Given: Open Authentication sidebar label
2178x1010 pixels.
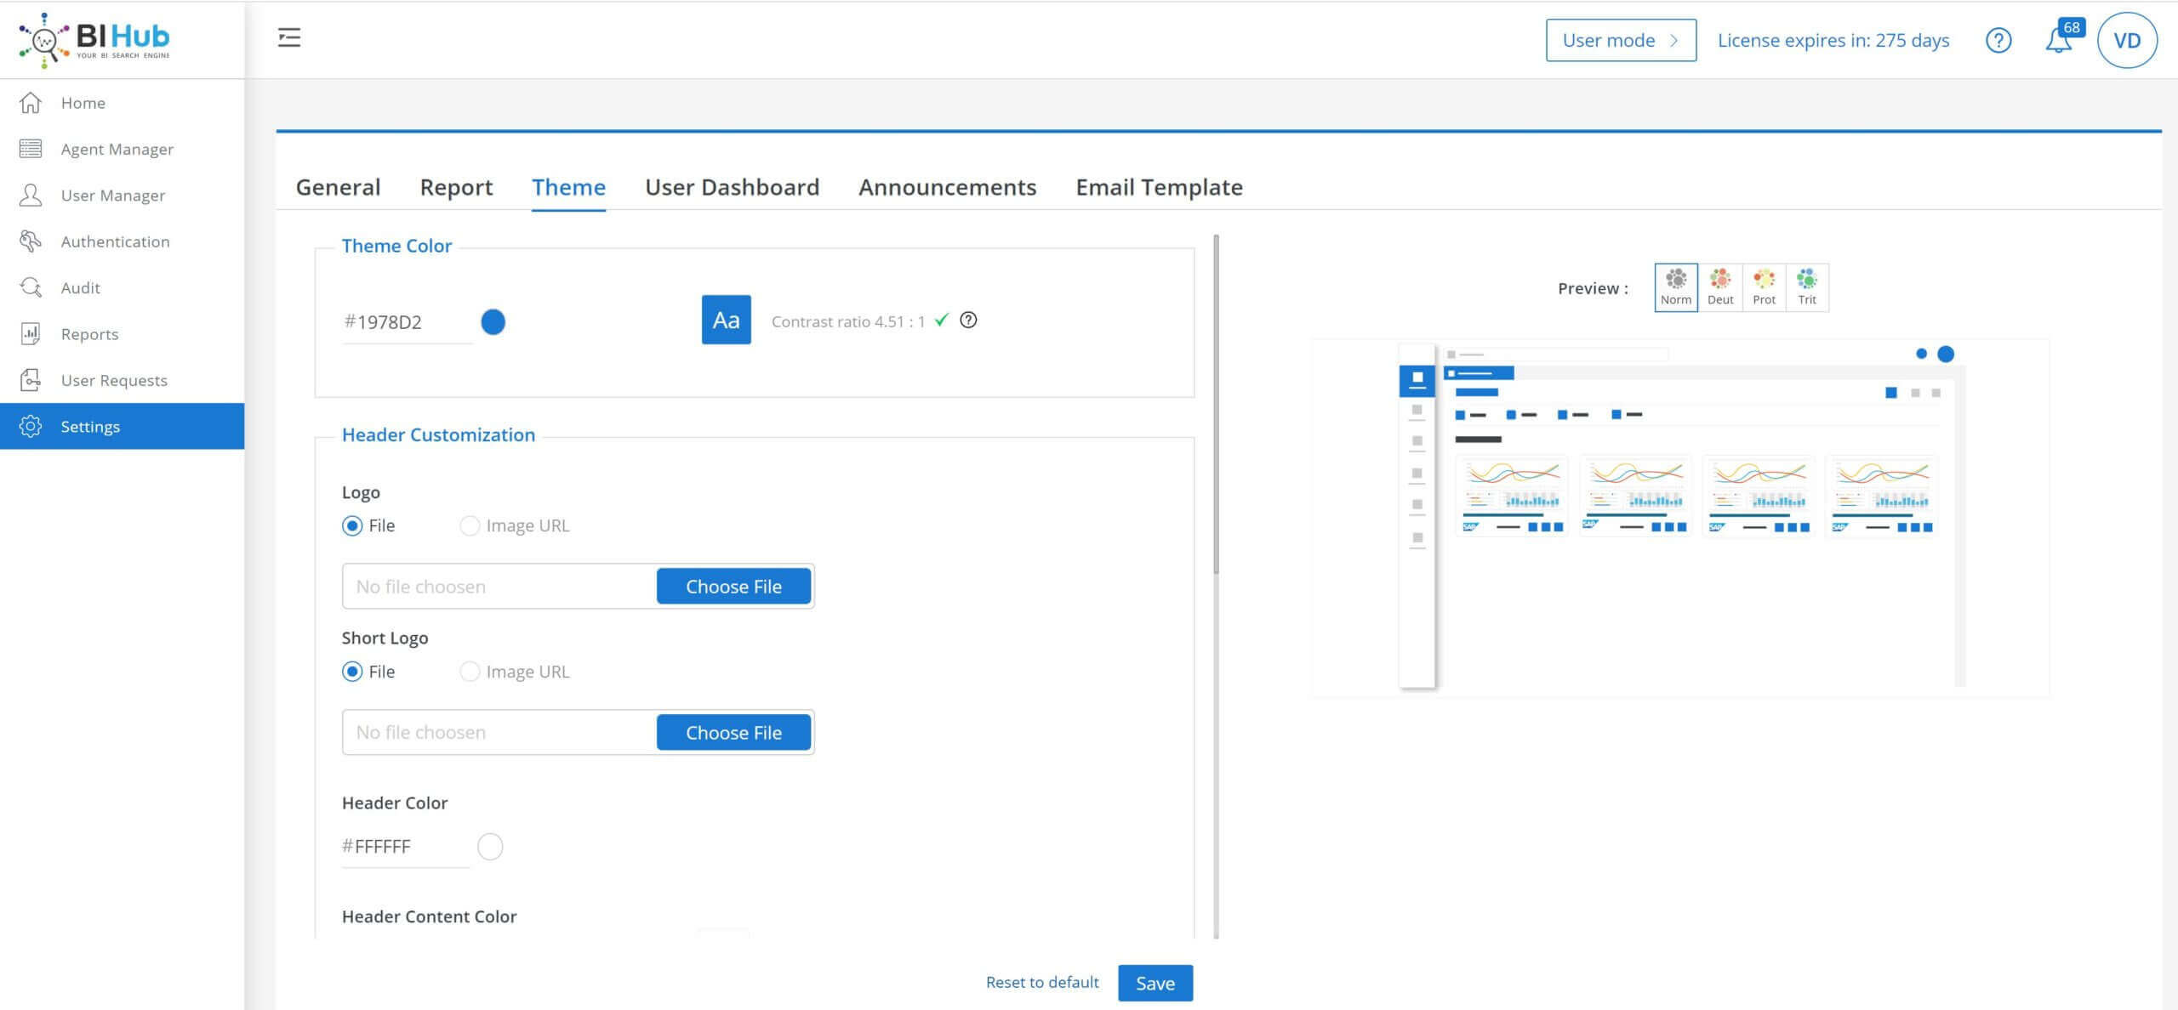Looking at the screenshot, I should [x=115, y=241].
